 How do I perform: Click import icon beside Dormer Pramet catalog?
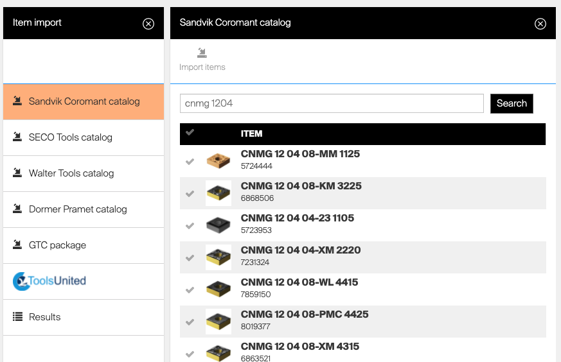(x=17, y=209)
